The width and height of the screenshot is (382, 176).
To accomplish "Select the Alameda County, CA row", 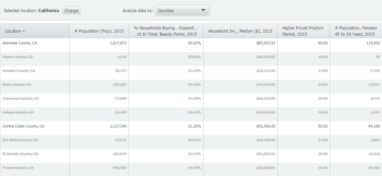I will point(20,43).
